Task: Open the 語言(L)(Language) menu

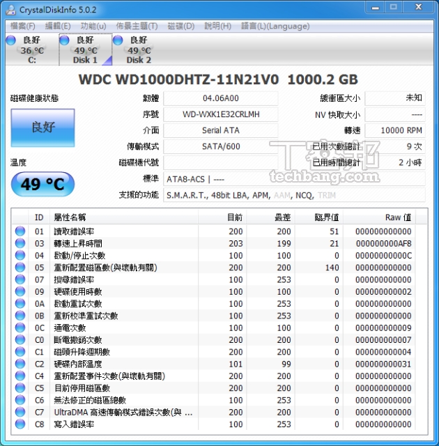Action: point(275,26)
